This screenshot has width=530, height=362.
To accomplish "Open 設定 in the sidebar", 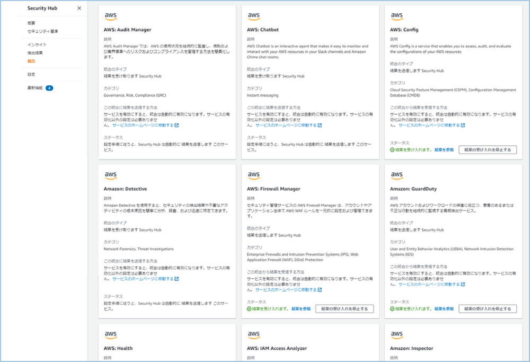I will point(31,74).
